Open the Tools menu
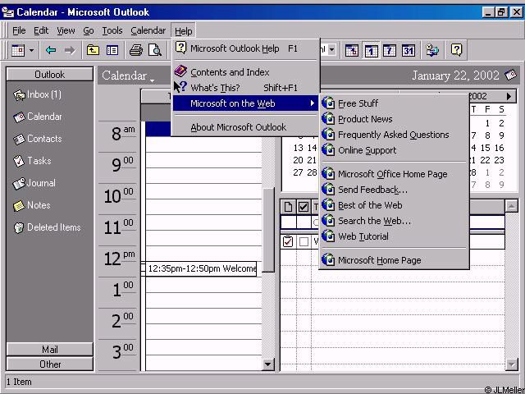The image size is (525, 394). (x=112, y=31)
